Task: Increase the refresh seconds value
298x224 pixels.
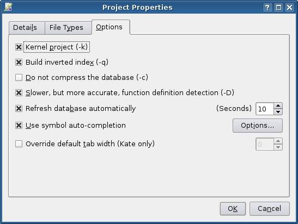Action: point(278,105)
